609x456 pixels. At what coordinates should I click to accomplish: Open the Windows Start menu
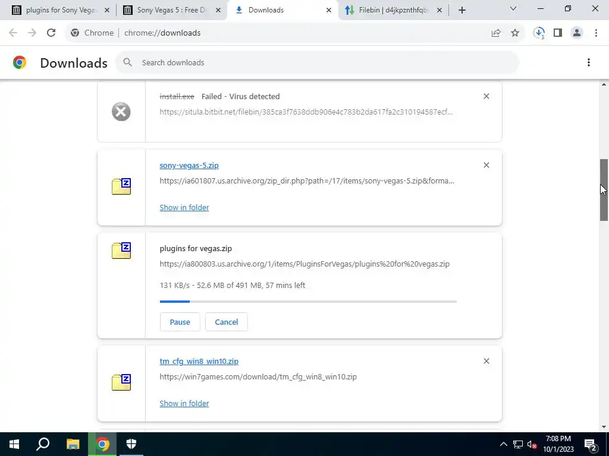pos(14,444)
